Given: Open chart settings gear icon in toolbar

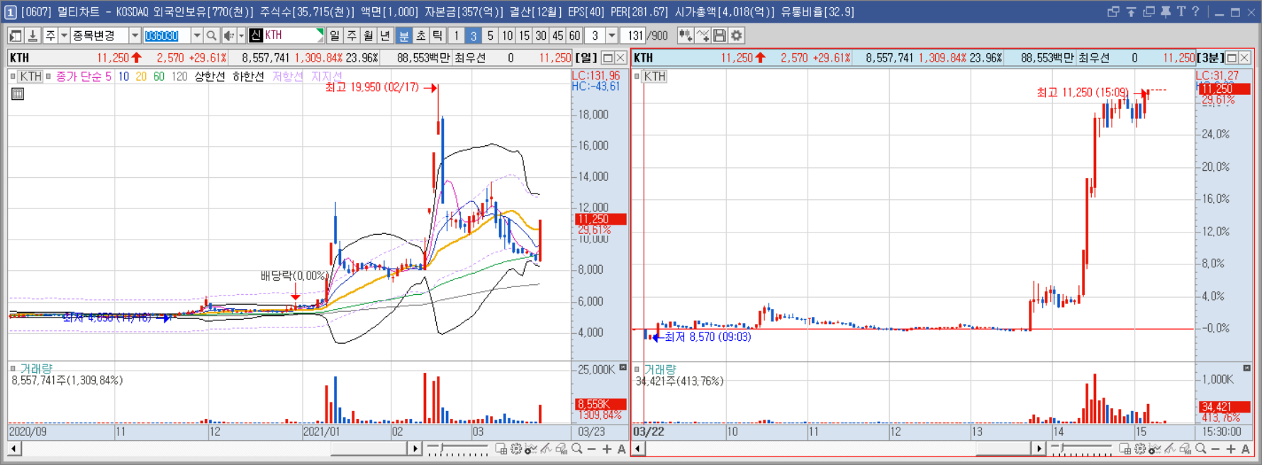Looking at the screenshot, I should 737,35.
